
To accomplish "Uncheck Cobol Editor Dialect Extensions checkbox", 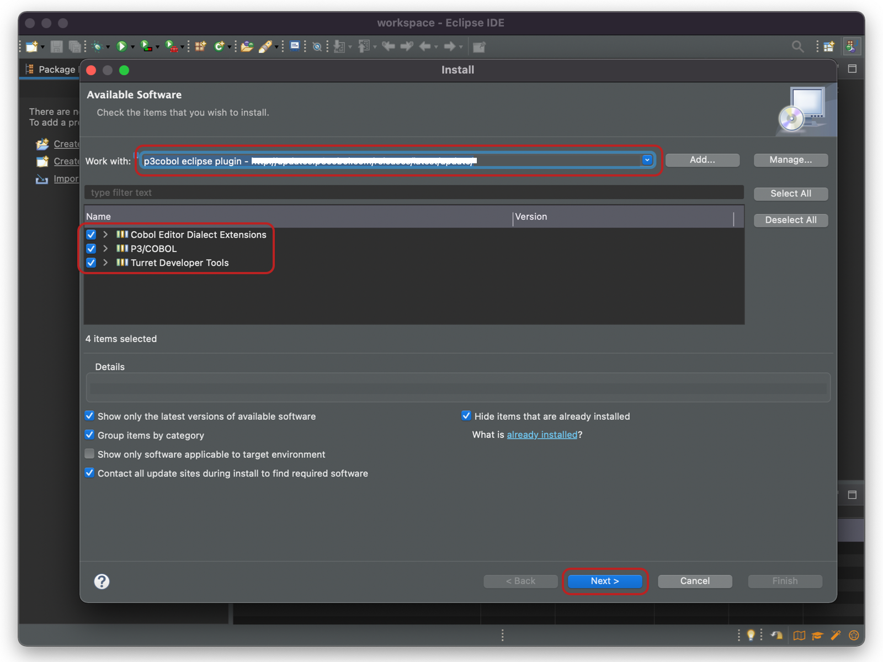I will [x=91, y=234].
